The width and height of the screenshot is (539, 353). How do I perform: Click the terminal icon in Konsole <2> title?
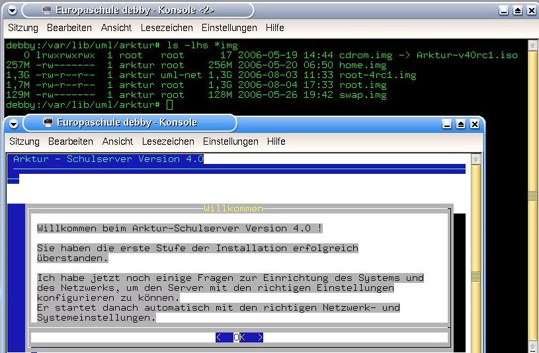coord(47,10)
